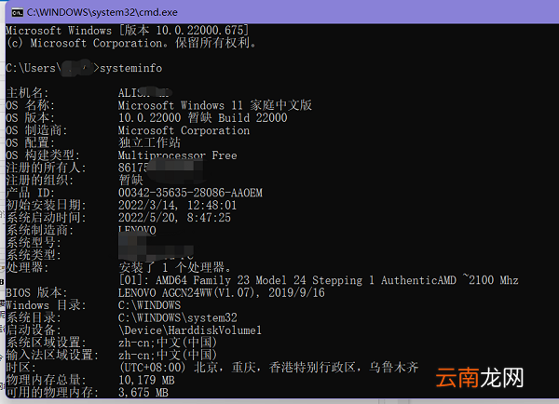
Task: Click the 系统制造商 label
Action: coord(39,230)
